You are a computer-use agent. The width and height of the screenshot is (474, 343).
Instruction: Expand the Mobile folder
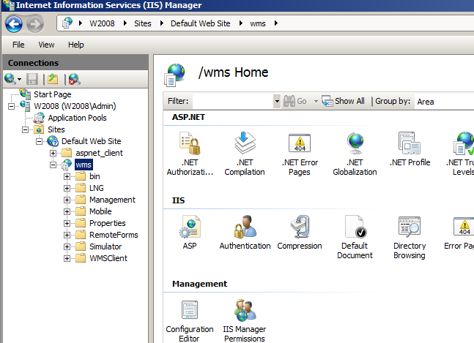[x=67, y=211]
